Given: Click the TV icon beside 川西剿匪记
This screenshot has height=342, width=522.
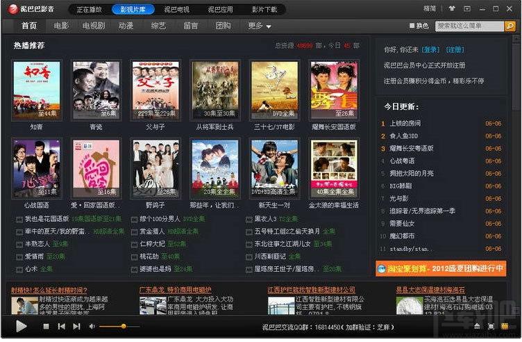Looking at the screenshot, I should (x=249, y=257).
